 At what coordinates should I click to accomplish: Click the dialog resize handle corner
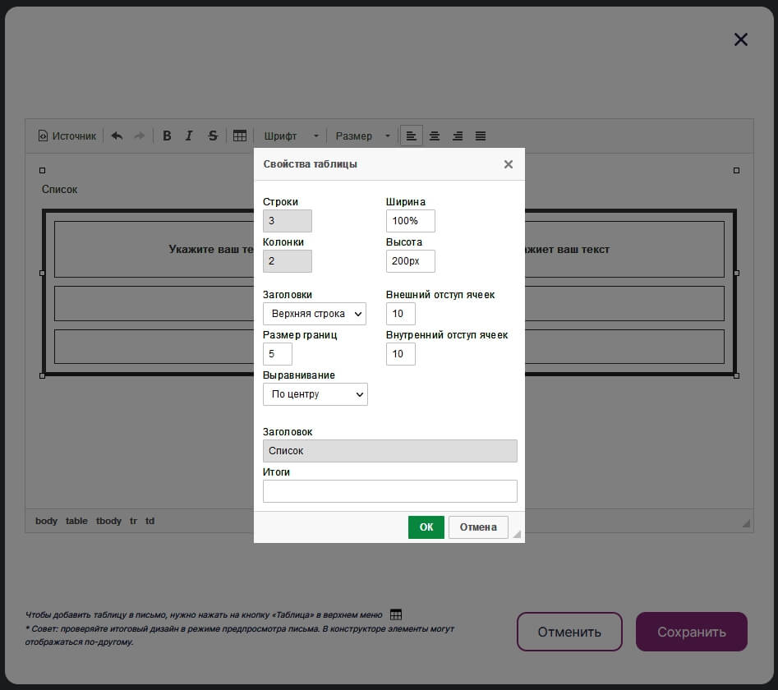[517, 534]
